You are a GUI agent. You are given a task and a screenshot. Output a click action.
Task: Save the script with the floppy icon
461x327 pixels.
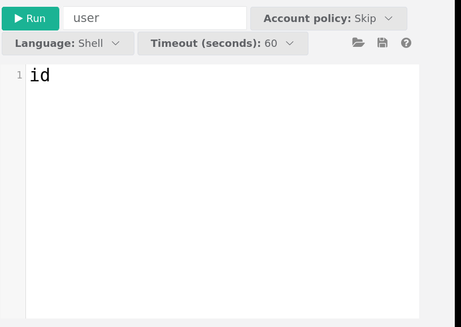(x=382, y=43)
